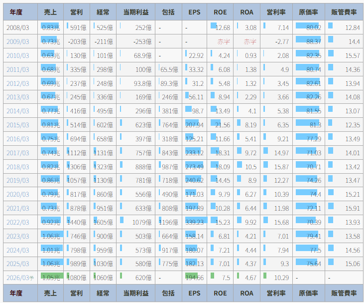The height and width of the screenshot is (303, 364).
Task: Select the 2022/03 fiscal year label
Action: pos(18,222)
